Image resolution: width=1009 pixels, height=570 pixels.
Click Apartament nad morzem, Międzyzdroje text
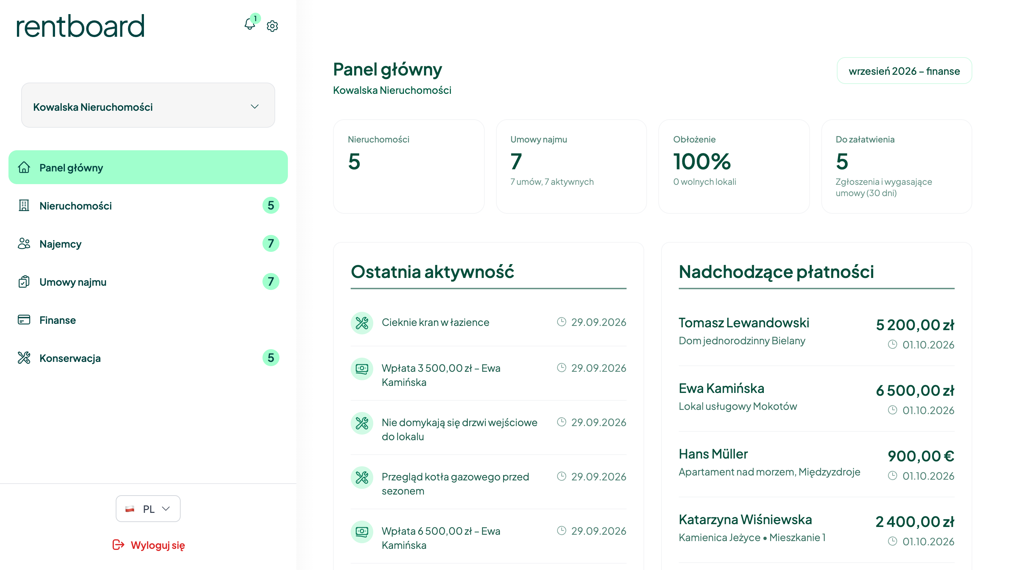click(x=769, y=472)
